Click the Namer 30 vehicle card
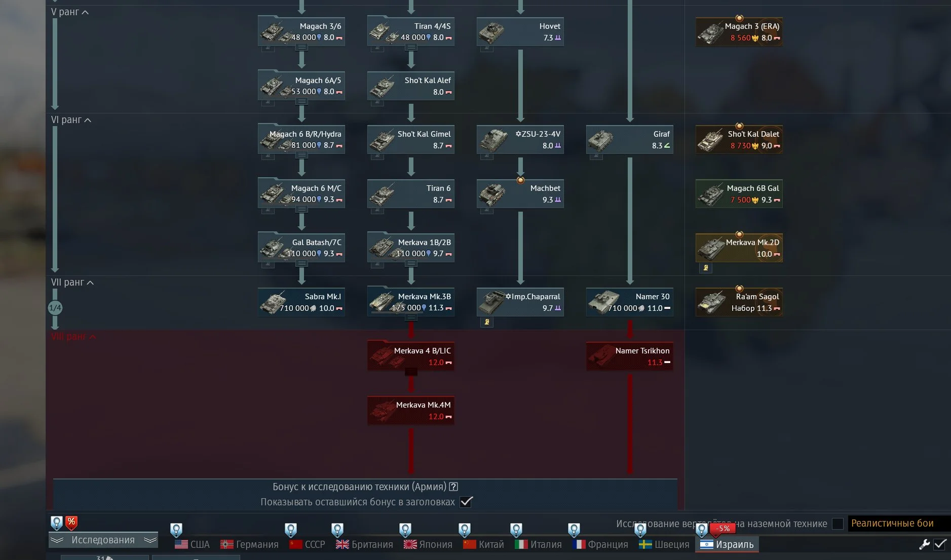951x560 pixels. [630, 302]
